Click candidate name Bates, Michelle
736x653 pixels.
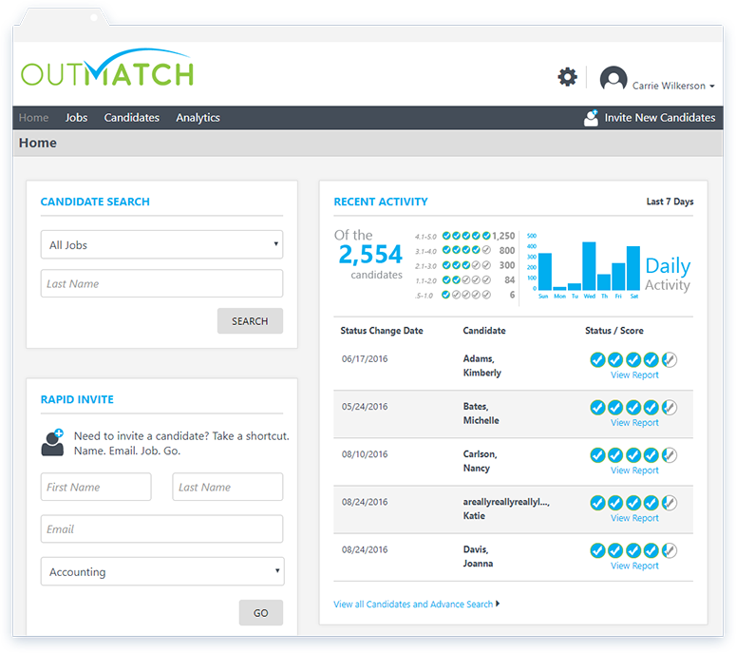[x=481, y=413]
